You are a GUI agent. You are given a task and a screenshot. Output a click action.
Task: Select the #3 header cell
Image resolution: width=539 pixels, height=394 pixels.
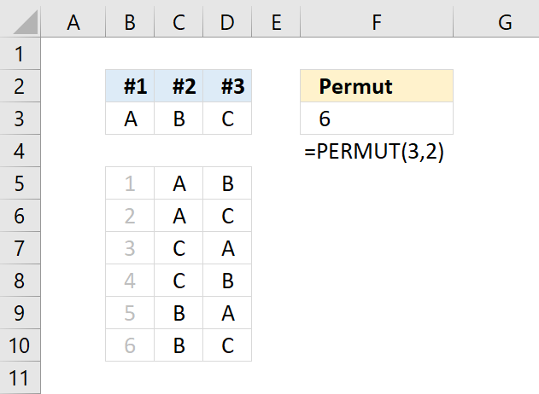coord(227,86)
